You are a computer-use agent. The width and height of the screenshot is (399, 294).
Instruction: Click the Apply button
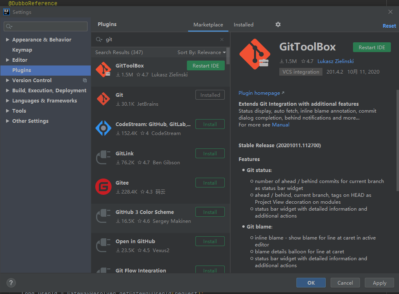pos(379,283)
